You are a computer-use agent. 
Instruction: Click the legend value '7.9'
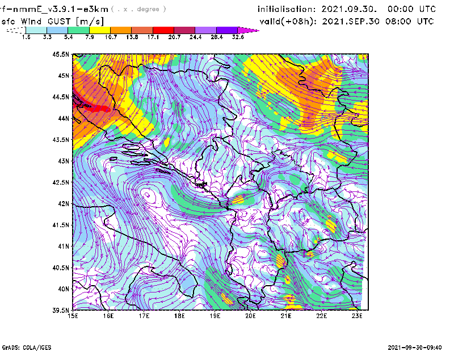click(90, 37)
